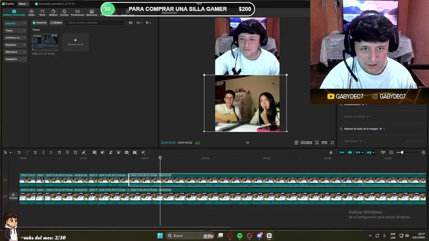The height and width of the screenshot is (241, 429).
Task: Delete the selected clip with trash icon
Action: click(x=59, y=153)
